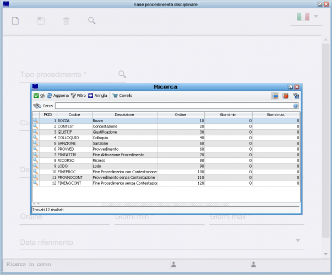332x275 pixels.
Task: Open details icon for the SANZIONE row
Action: coord(35,143)
